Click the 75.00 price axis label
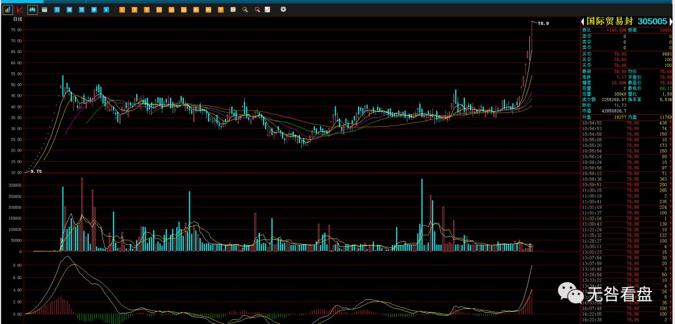This screenshot has height=324, width=675. click(x=16, y=29)
